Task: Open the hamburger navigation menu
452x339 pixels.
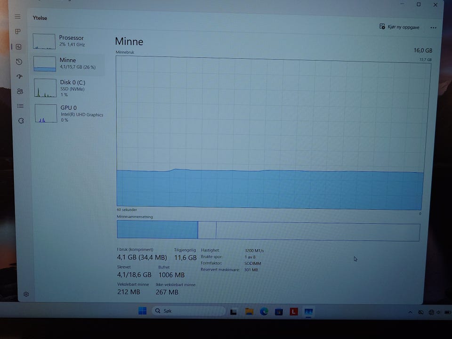Action: coord(17,17)
